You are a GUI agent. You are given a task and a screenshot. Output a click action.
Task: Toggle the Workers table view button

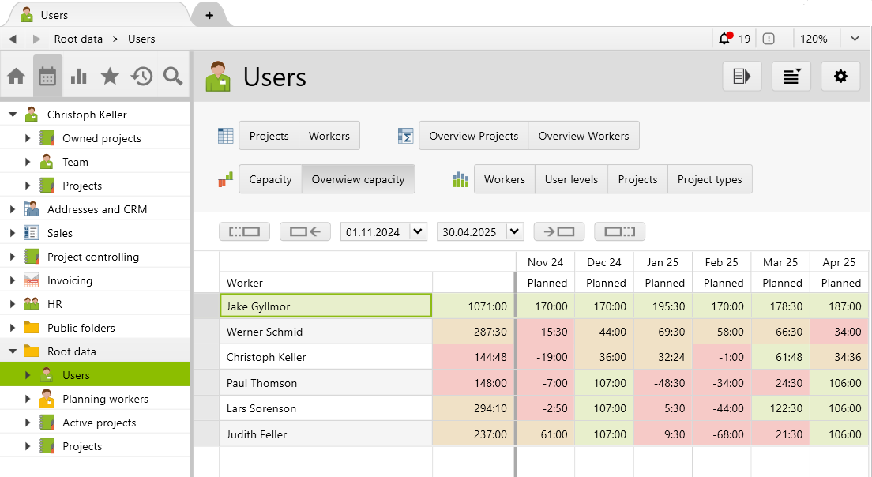329,135
